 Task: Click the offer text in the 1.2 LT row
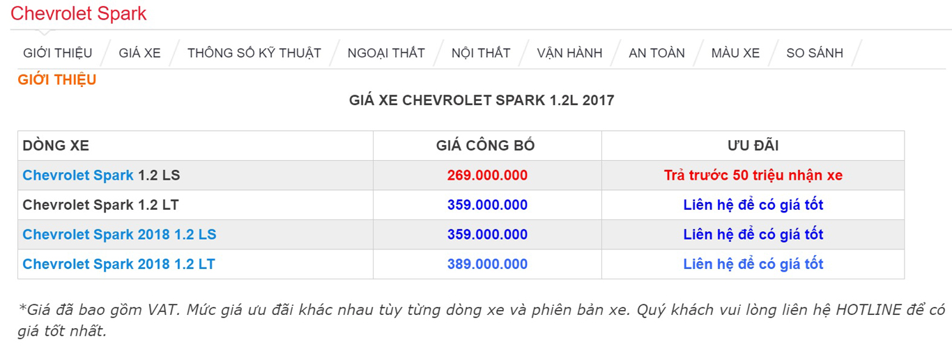[x=753, y=205]
